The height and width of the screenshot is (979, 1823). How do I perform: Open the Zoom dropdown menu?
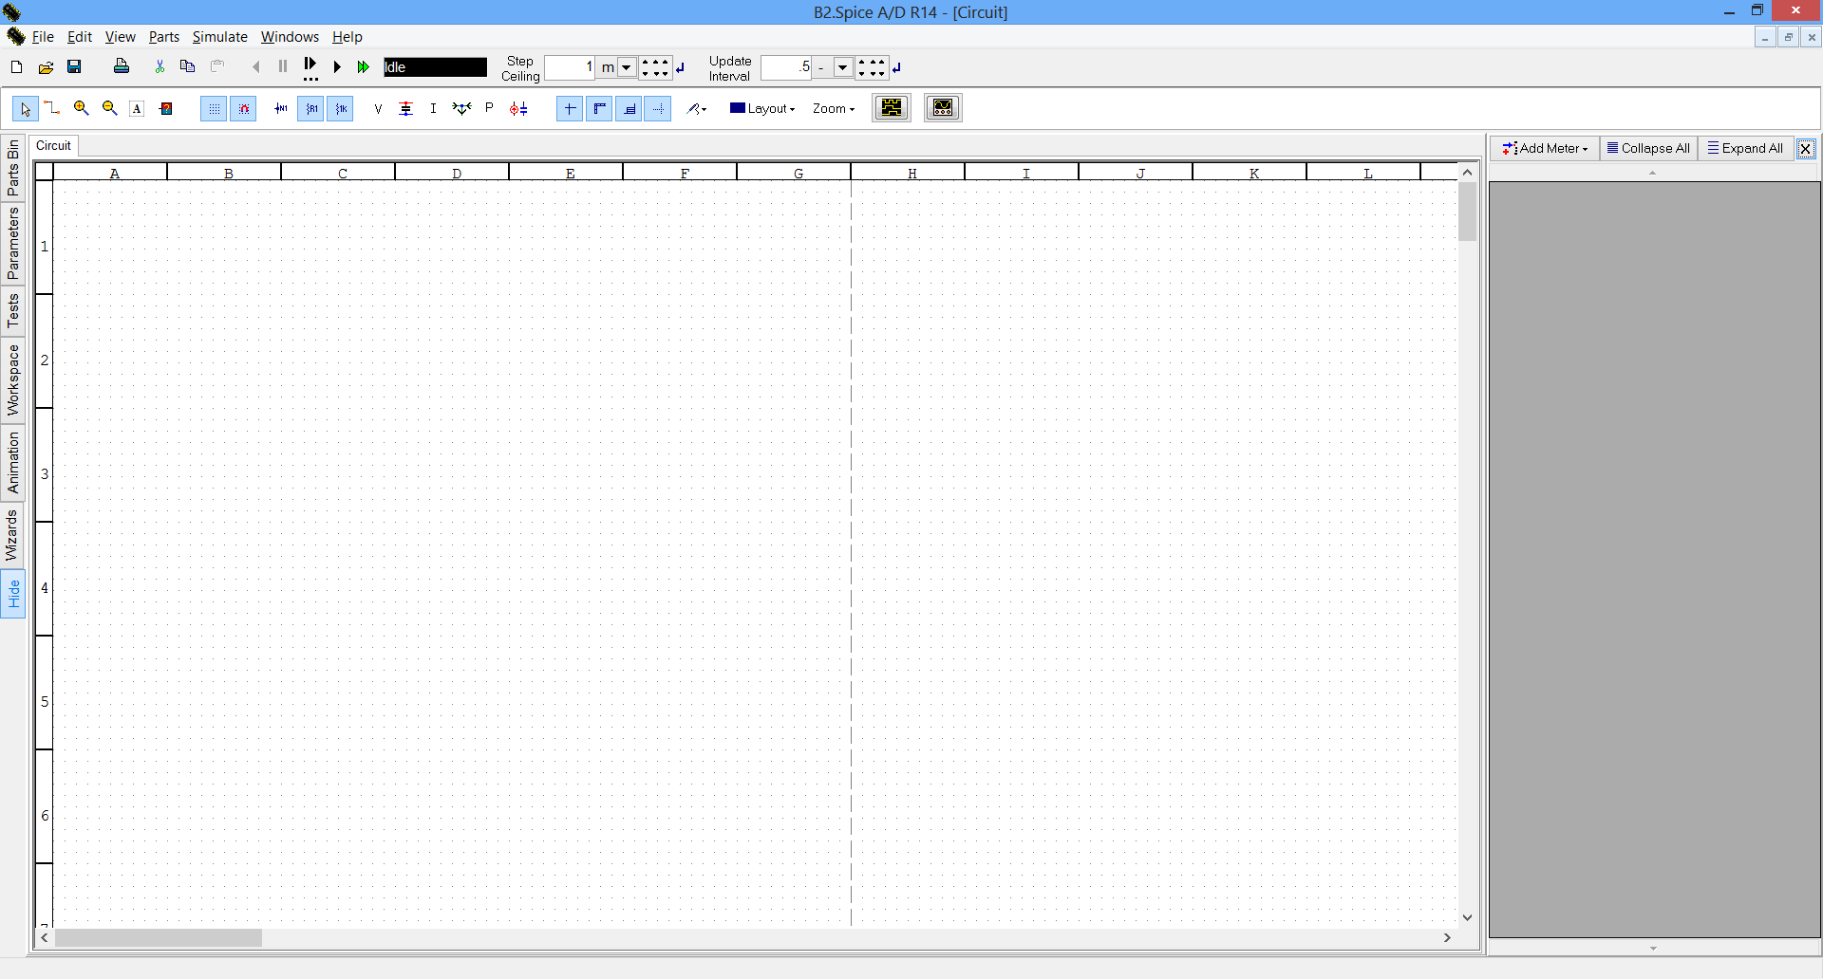point(834,108)
